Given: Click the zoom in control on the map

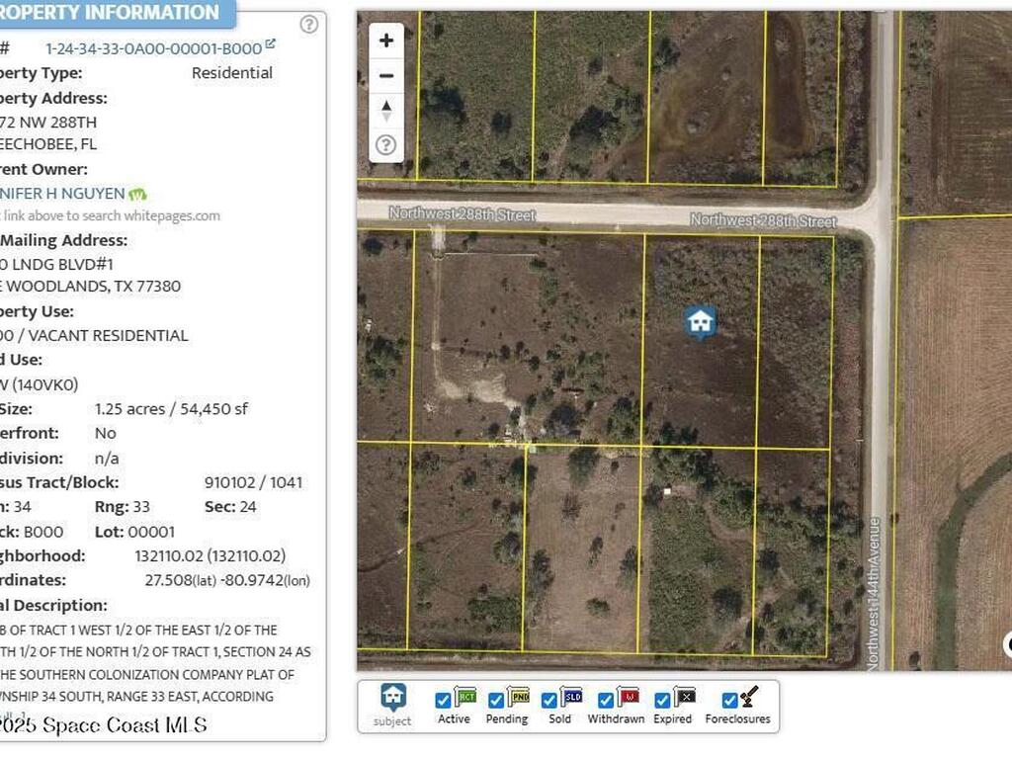Looking at the screenshot, I should pos(386,41).
